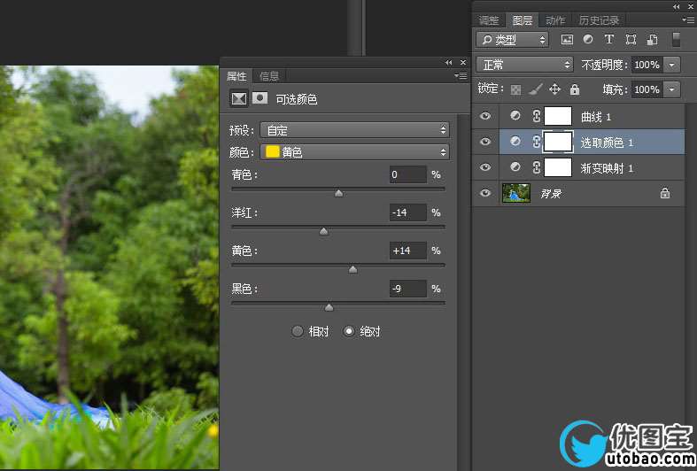This screenshot has height=471, width=697.
Task: Select the 曲线 1 layer mask thumbnail
Action: pyautogui.click(x=558, y=116)
